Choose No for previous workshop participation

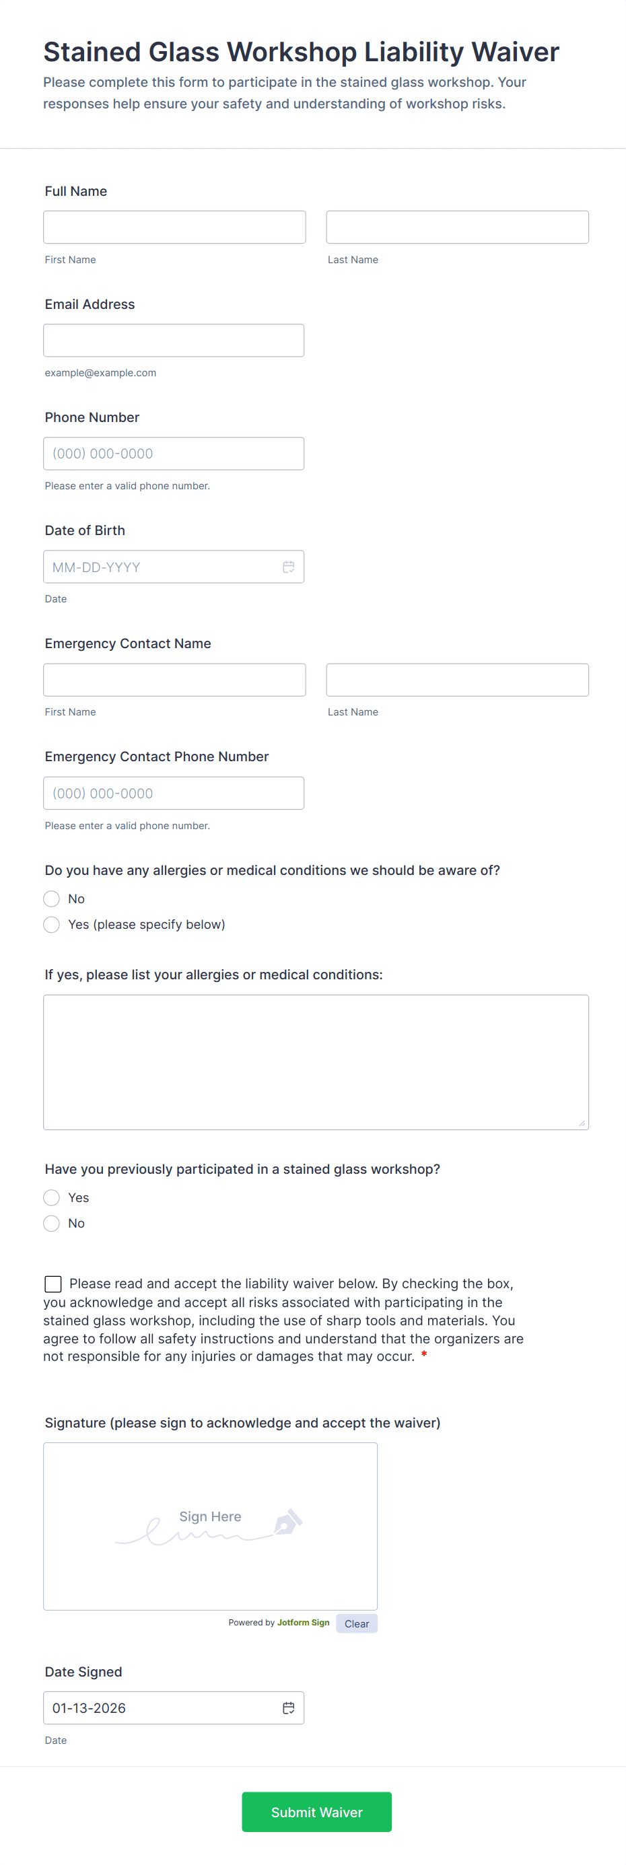pos(51,1224)
